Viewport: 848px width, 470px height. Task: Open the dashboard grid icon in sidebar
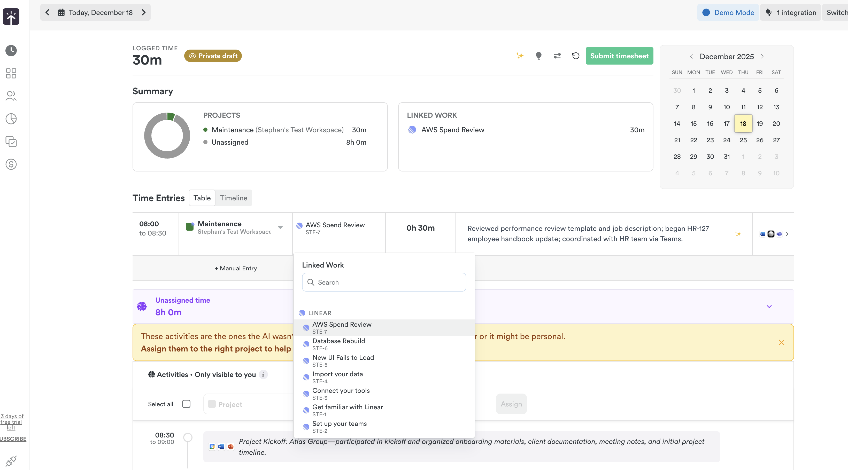(11, 73)
